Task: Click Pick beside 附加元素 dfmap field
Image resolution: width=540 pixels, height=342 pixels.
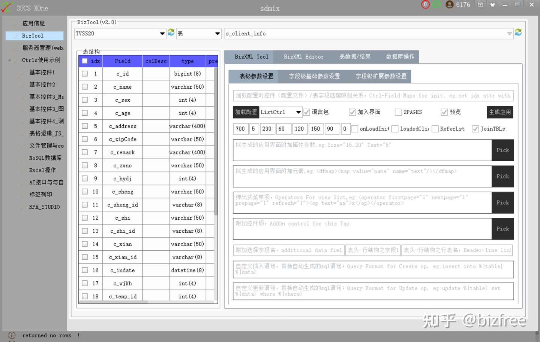Action: (x=502, y=177)
